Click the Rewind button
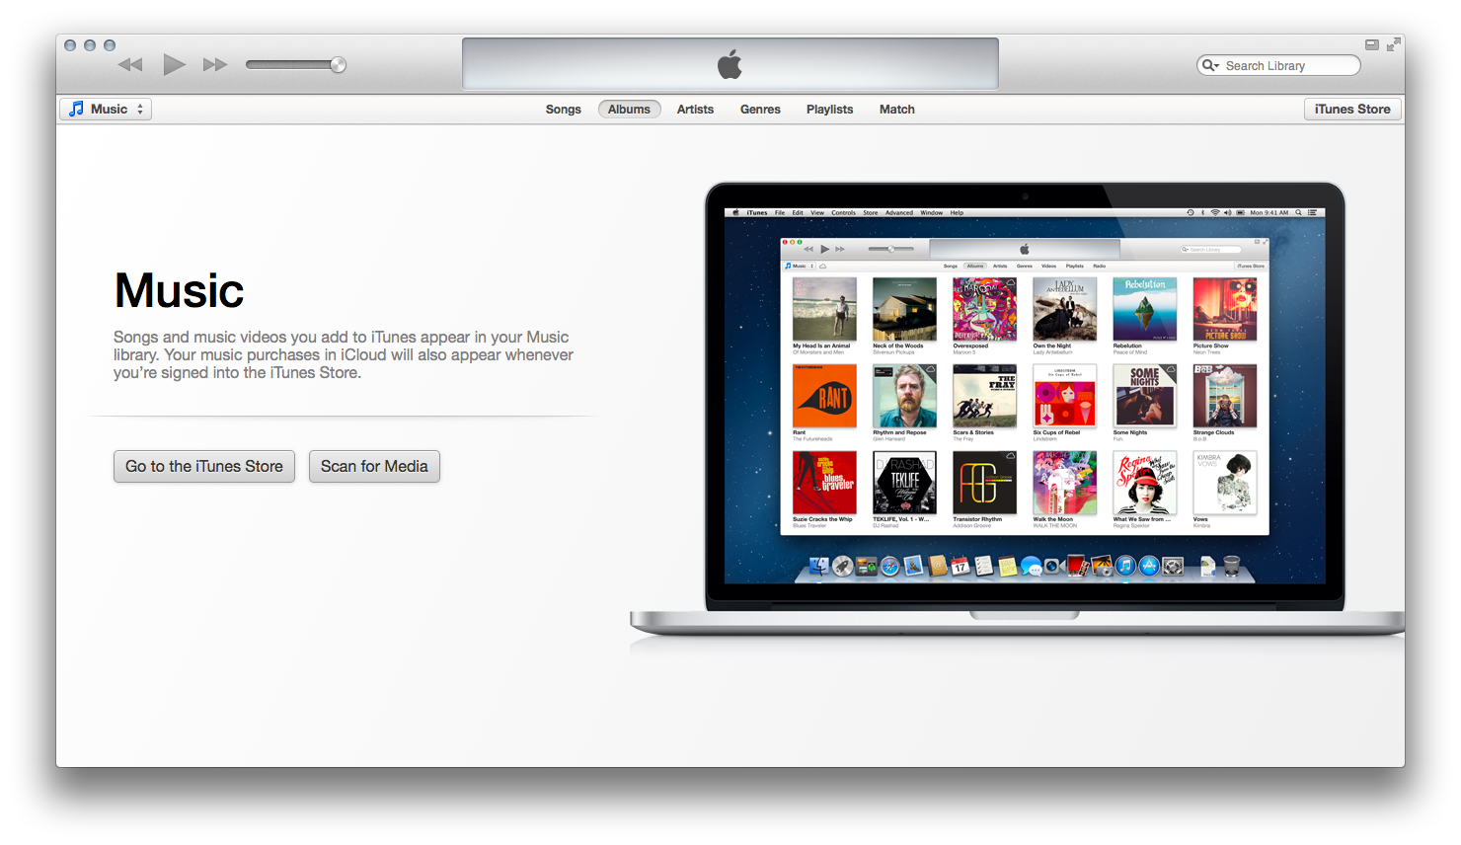This screenshot has width=1461, height=845. click(x=130, y=65)
